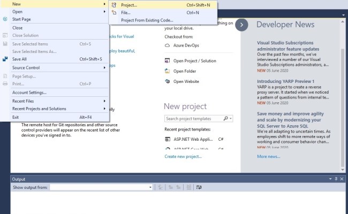Open the Output window position dropdown arrow
The height and width of the screenshot is (214, 348).
pos(330,179)
